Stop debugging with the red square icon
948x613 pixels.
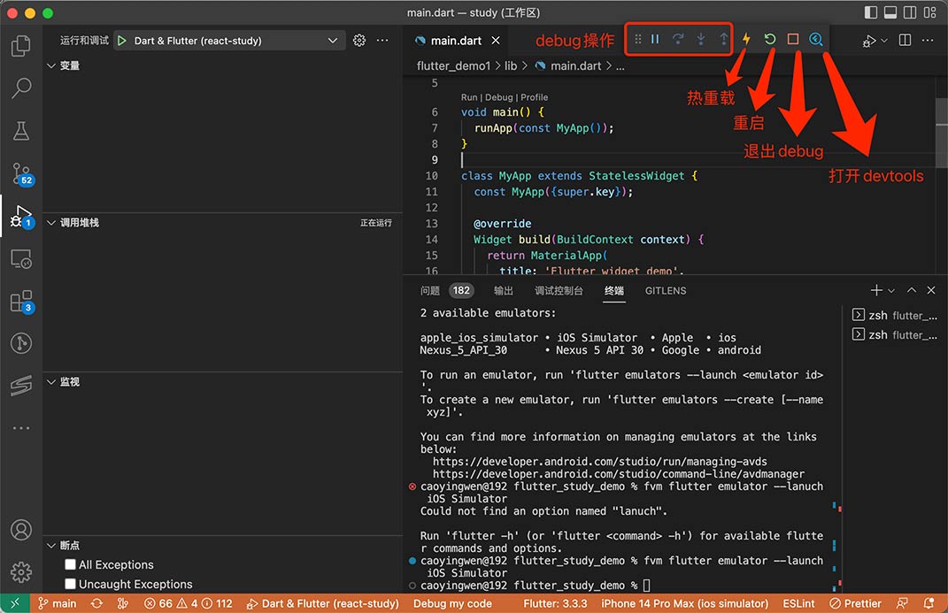(793, 40)
